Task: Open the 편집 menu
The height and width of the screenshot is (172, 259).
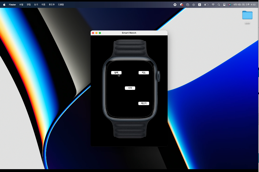Action: coord(28,4)
